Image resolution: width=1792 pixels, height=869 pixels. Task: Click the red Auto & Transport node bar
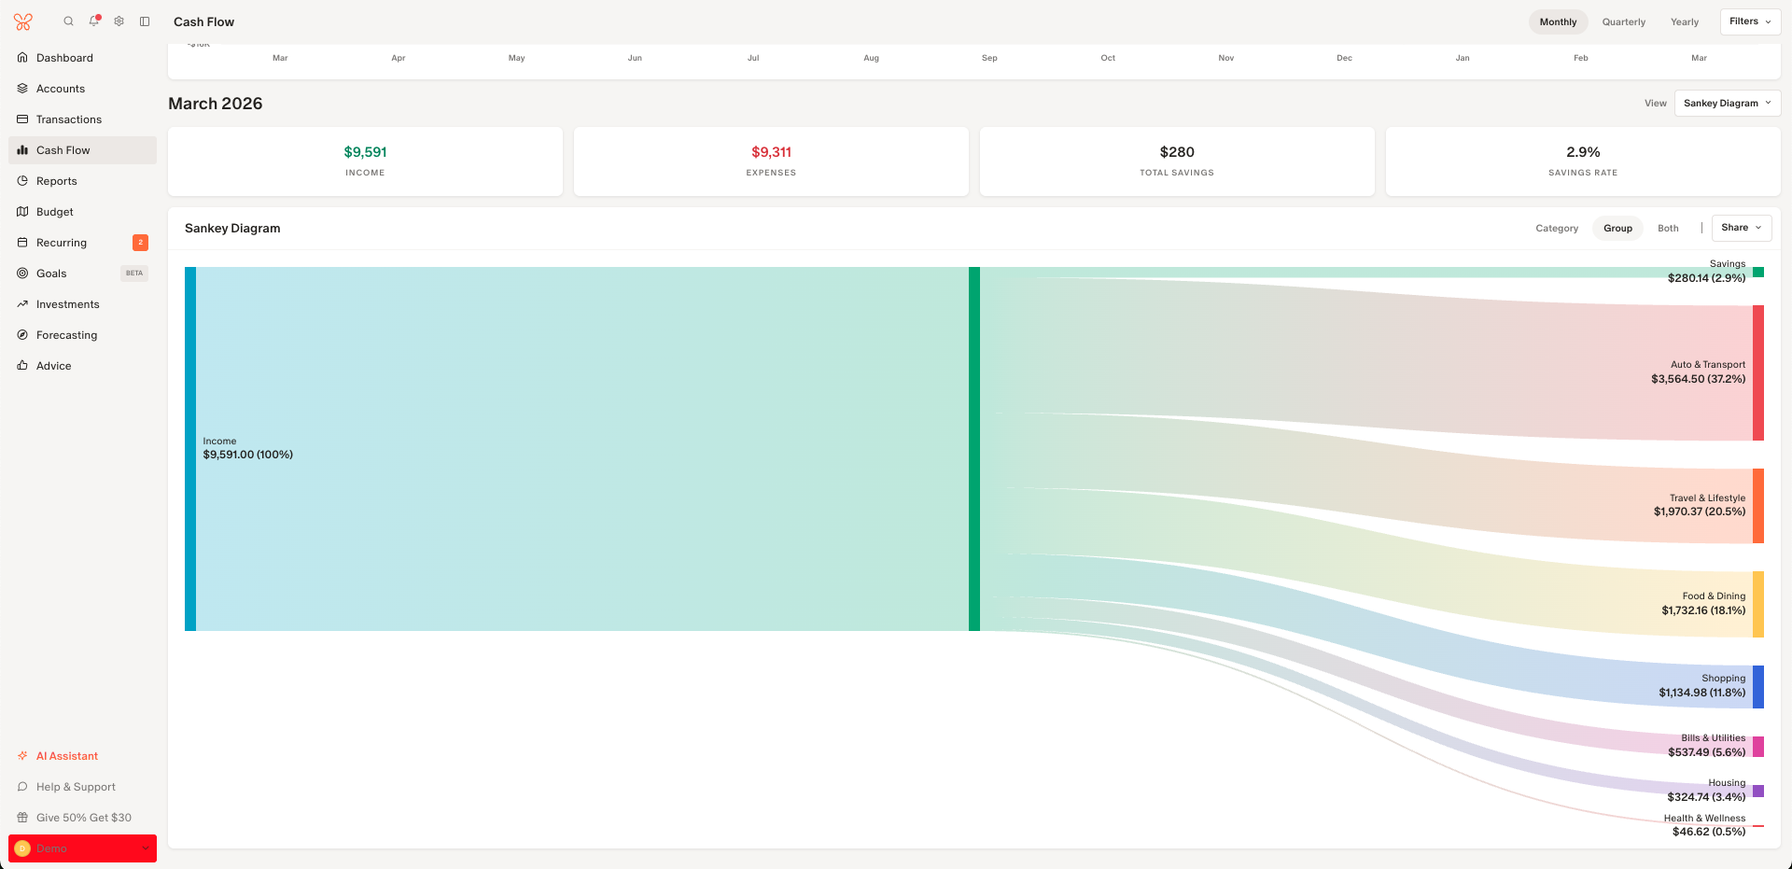coord(1757,372)
